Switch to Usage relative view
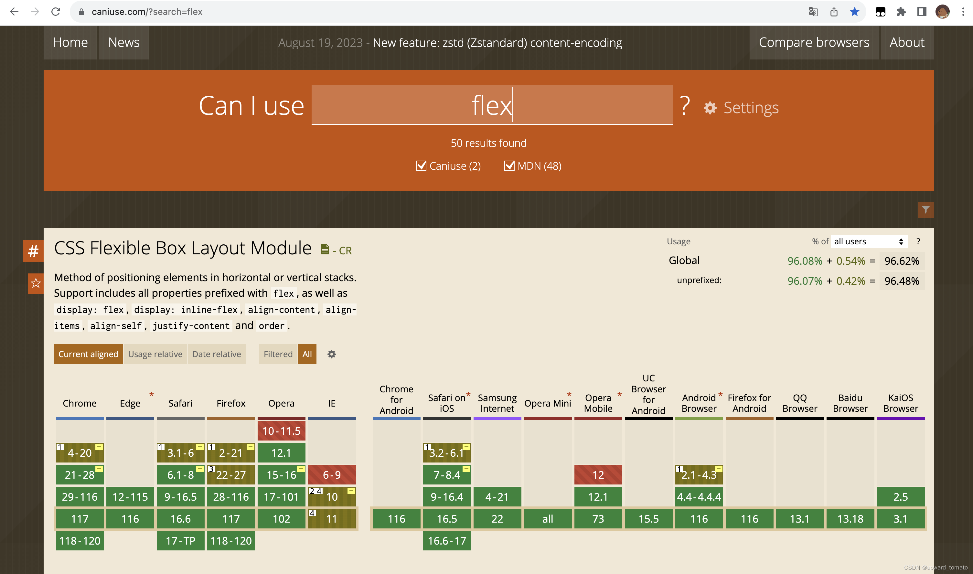The image size is (973, 574). 155,354
